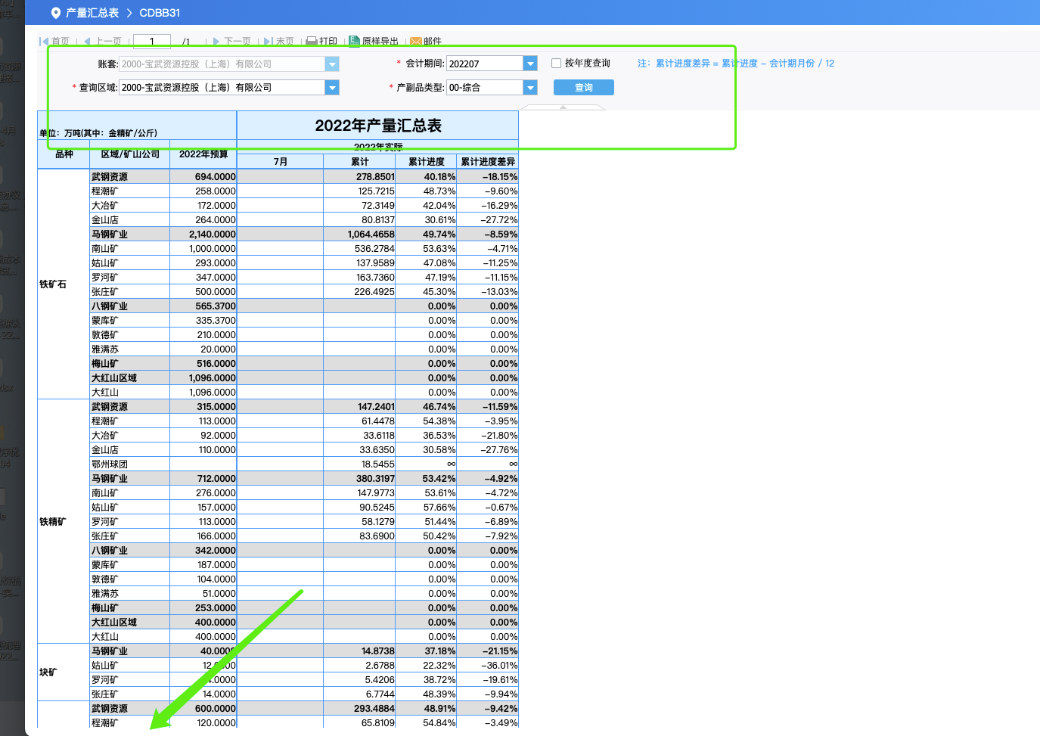
Task: Print the report (打印)
Action: click(x=321, y=42)
